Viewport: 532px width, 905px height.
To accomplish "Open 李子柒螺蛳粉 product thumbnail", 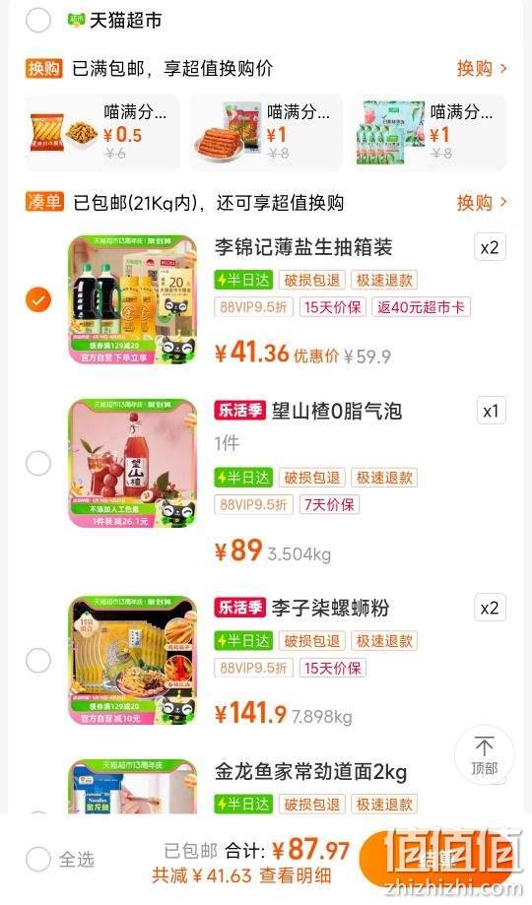I will 132,660.
